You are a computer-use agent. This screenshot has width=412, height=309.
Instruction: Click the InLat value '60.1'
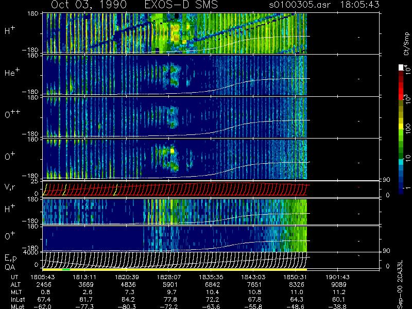click(x=339, y=299)
